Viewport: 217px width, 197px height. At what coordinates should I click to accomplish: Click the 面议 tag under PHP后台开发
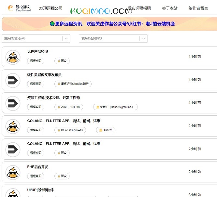coord(62,176)
